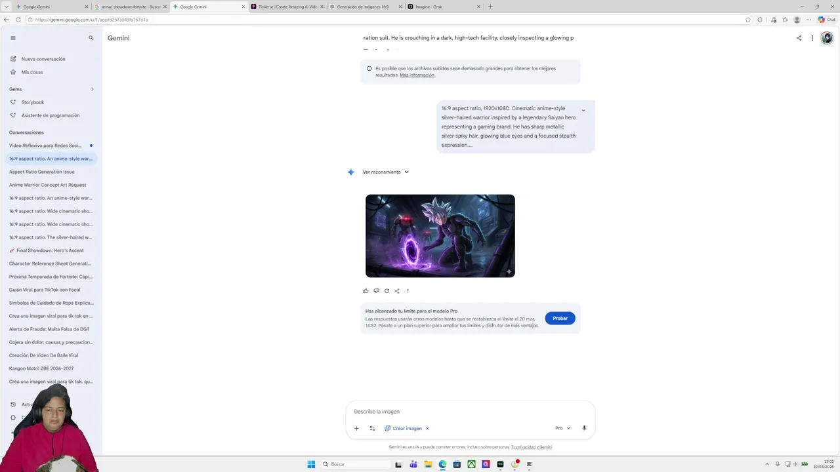The image size is (840, 472).
Task: Open the Google account avatar
Action: pos(827,38)
